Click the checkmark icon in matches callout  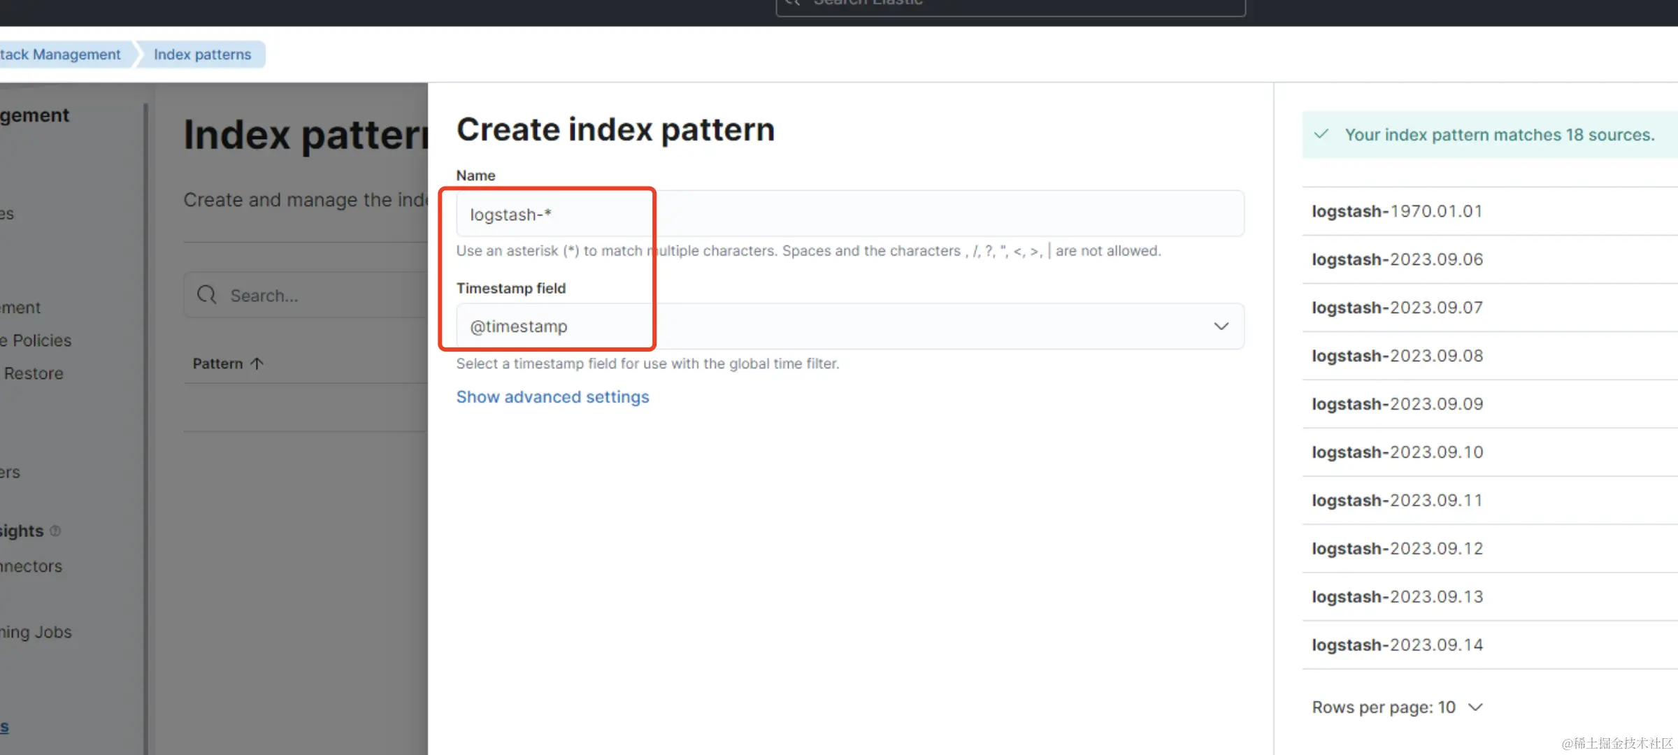[x=1321, y=134]
